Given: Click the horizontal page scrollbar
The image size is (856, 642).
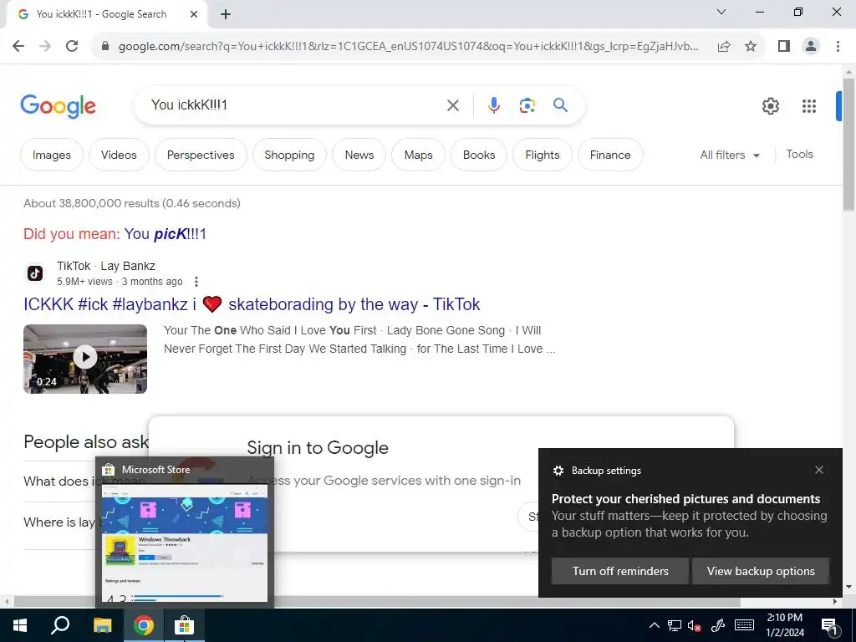Looking at the screenshot, I should coord(377,601).
